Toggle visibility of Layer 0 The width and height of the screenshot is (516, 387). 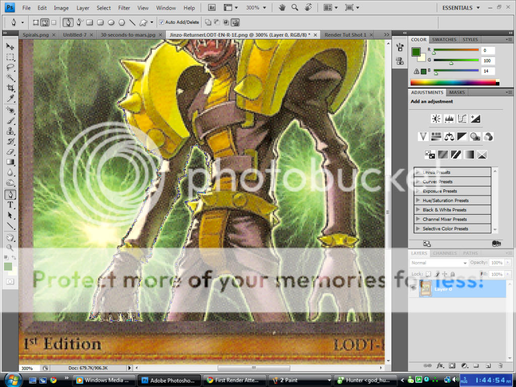(413, 288)
